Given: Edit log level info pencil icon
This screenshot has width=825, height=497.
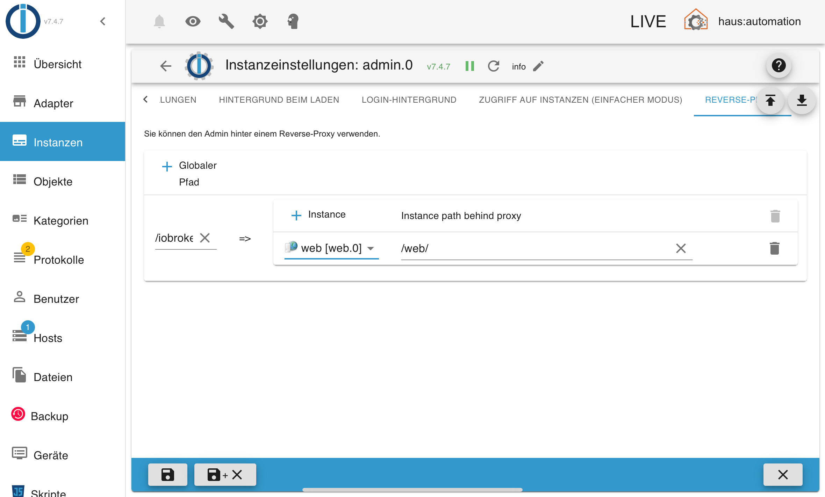Looking at the screenshot, I should point(538,66).
